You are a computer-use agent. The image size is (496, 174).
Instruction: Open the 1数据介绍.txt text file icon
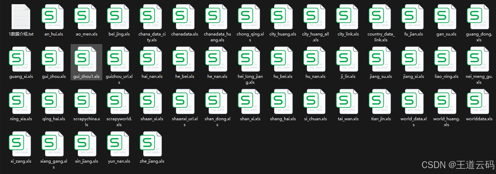pyautogui.click(x=21, y=17)
